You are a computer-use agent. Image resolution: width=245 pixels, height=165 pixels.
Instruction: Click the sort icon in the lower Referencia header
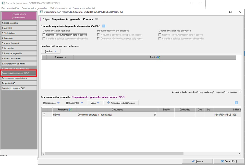tap(70, 110)
